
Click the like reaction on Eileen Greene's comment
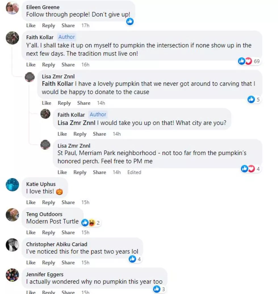tap(130, 22)
